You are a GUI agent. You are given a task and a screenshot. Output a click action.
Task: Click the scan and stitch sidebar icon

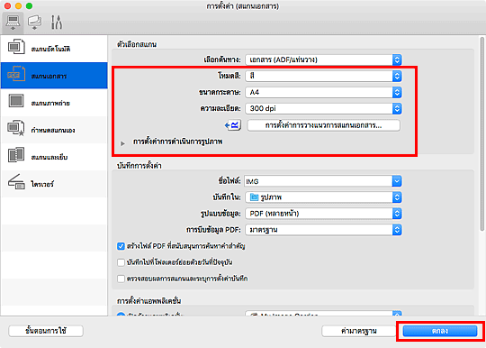pyautogui.click(x=16, y=155)
